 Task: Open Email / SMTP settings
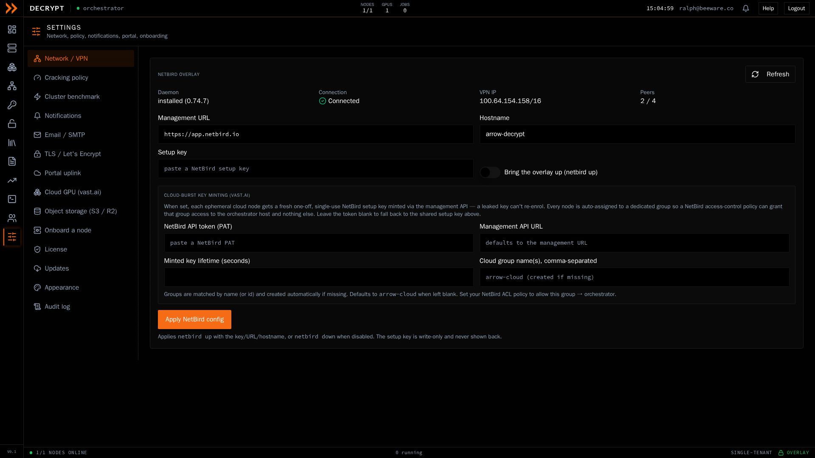tap(81, 135)
